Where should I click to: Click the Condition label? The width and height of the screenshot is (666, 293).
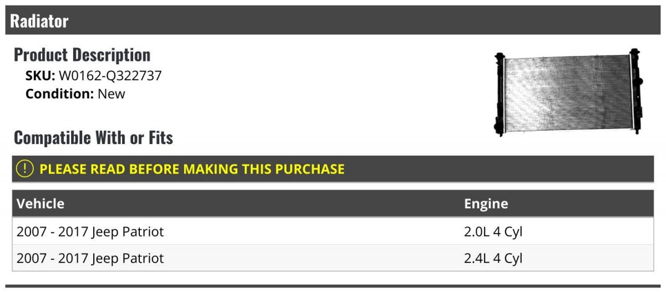59,94
